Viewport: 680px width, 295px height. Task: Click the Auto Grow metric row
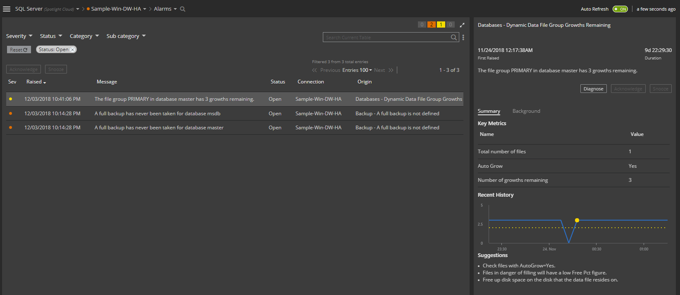[x=574, y=166]
